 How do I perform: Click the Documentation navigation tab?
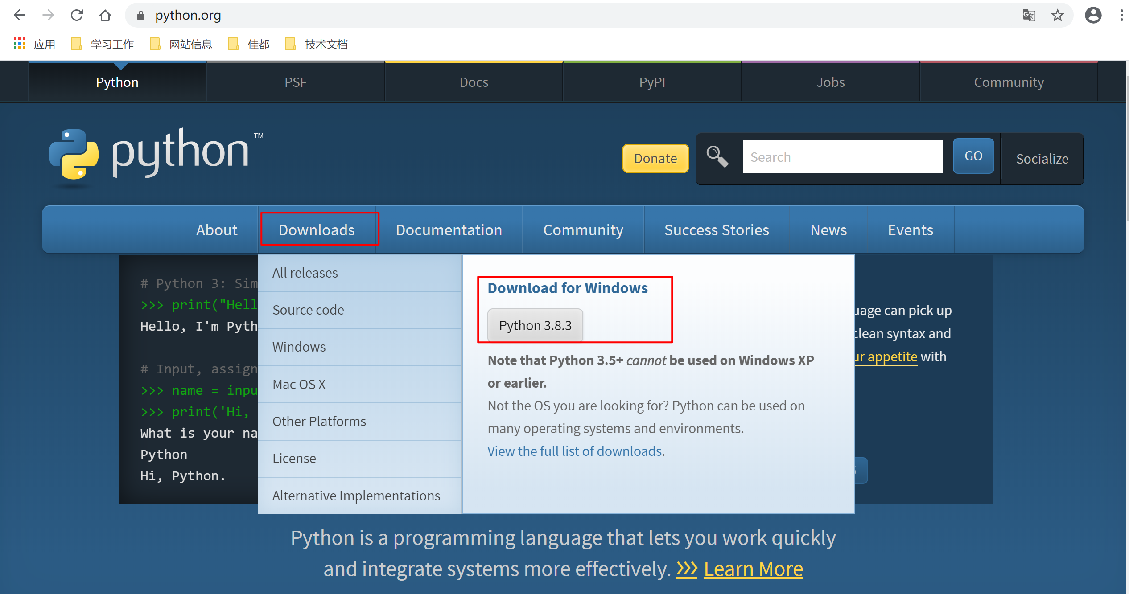[x=449, y=229]
